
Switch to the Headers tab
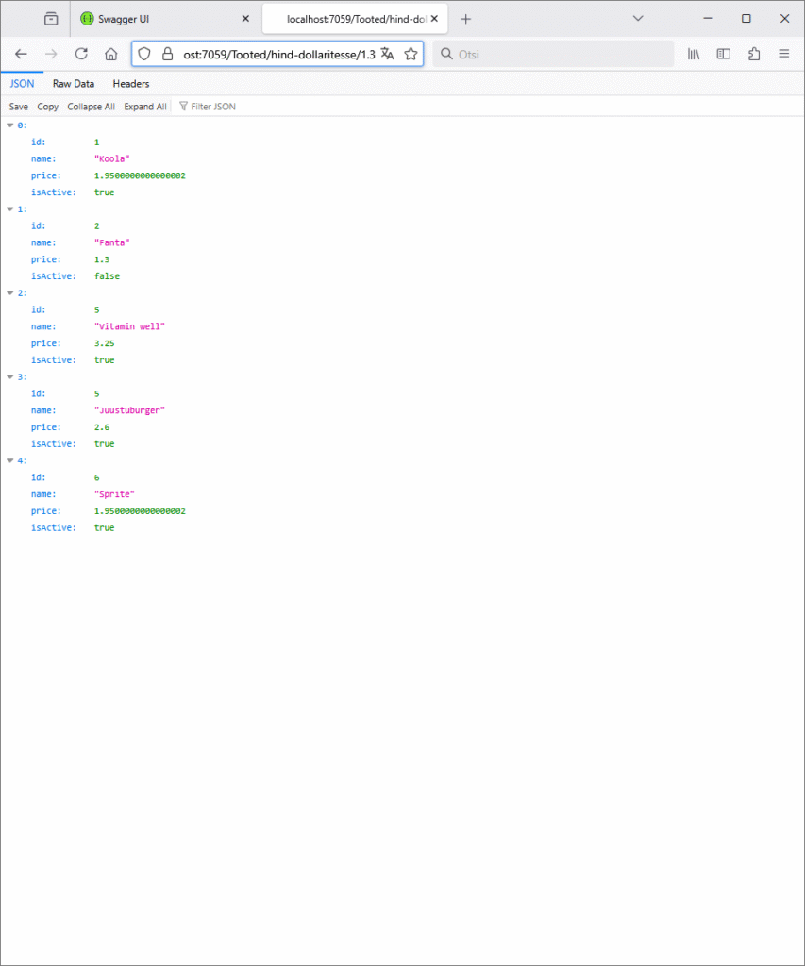coord(131,84)
